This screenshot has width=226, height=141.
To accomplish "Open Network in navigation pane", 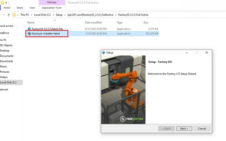I will pos(4,89).
